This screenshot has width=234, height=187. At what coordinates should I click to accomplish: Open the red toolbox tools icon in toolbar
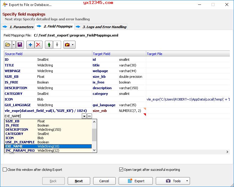(x=67, y=45)
